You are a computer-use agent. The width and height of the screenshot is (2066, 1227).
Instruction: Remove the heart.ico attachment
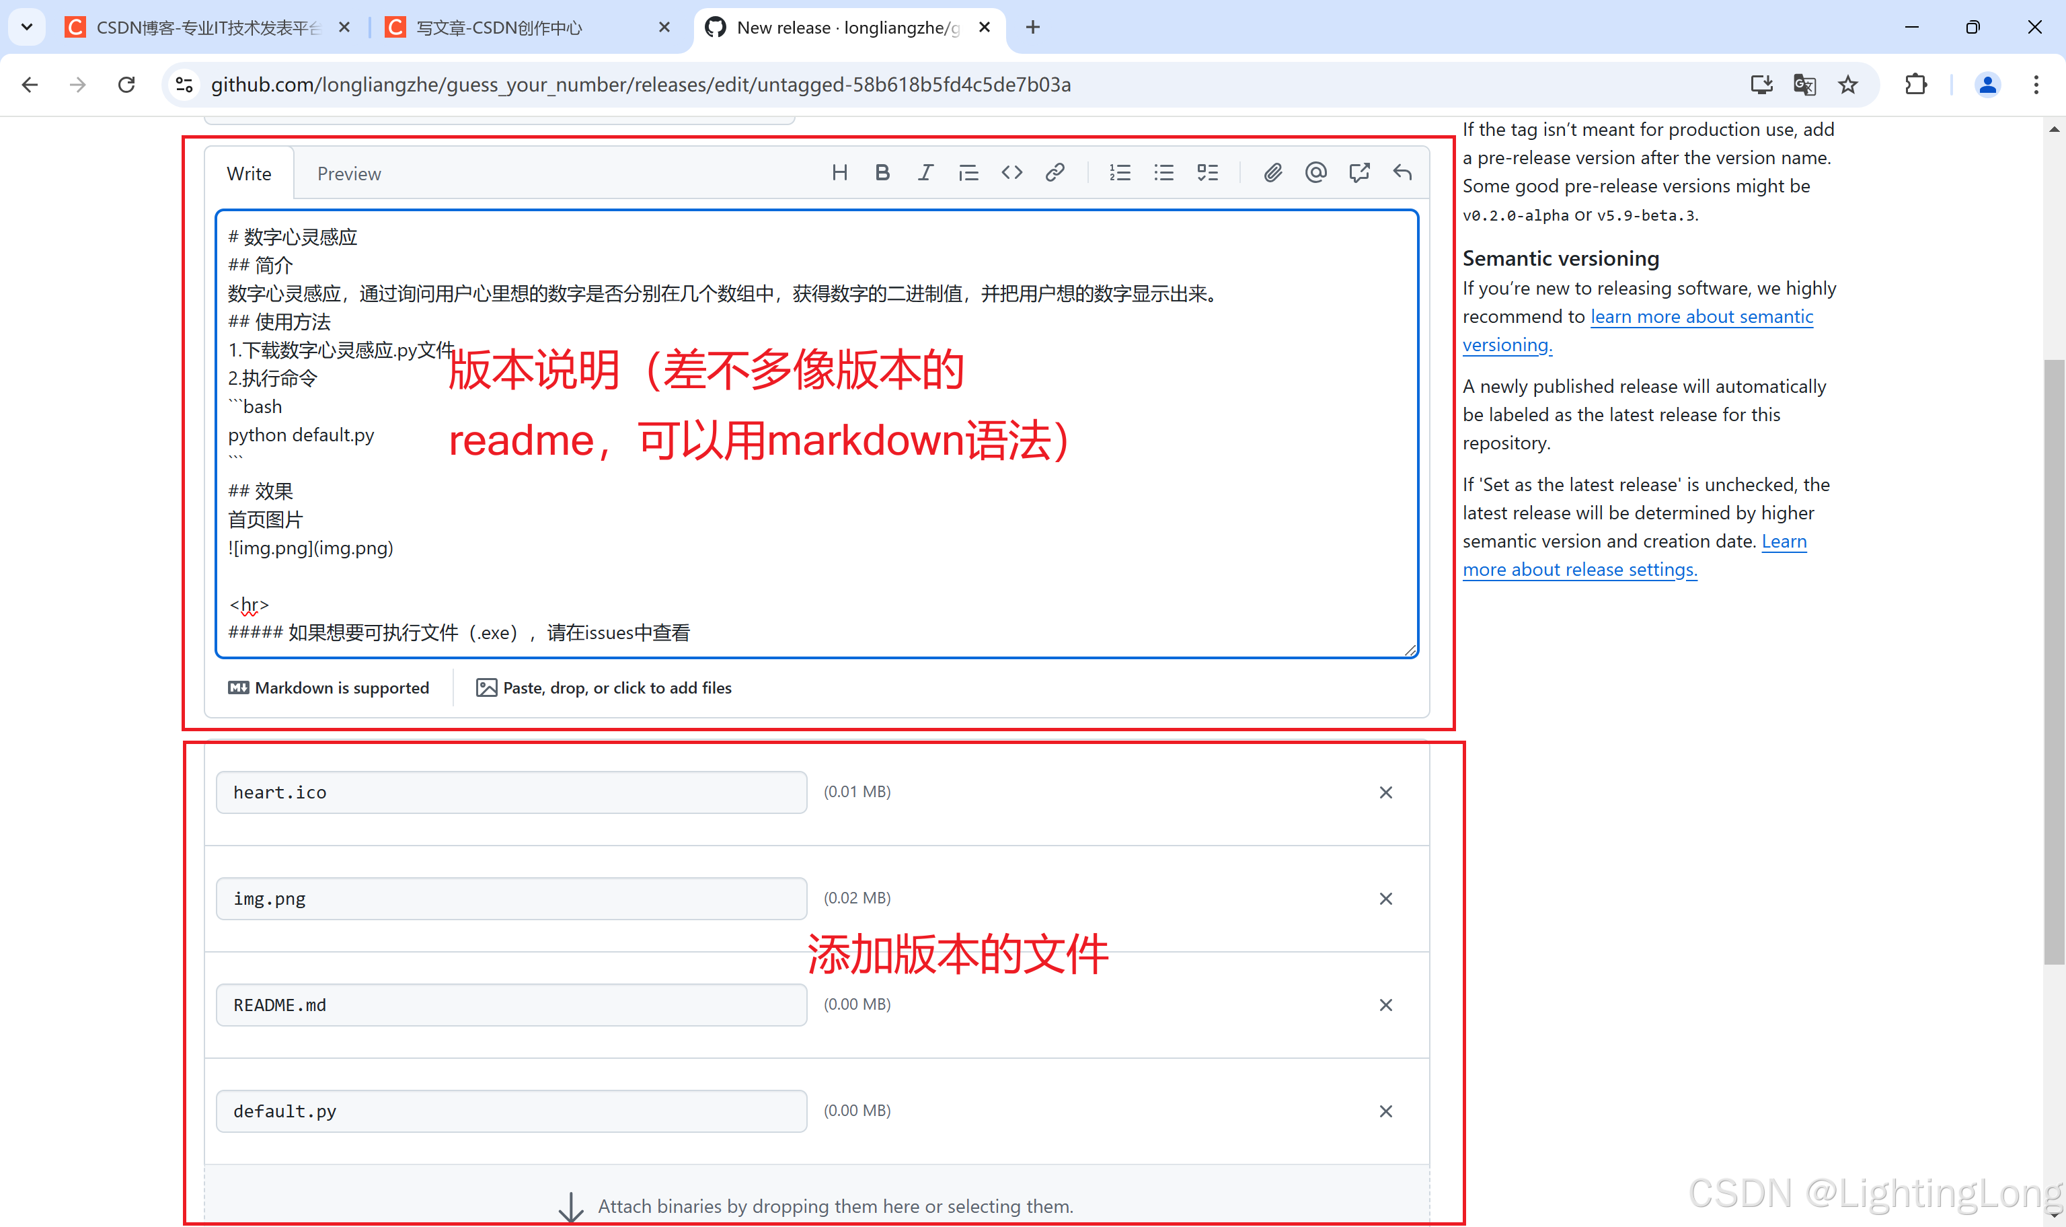click(x=1386, y=792)
